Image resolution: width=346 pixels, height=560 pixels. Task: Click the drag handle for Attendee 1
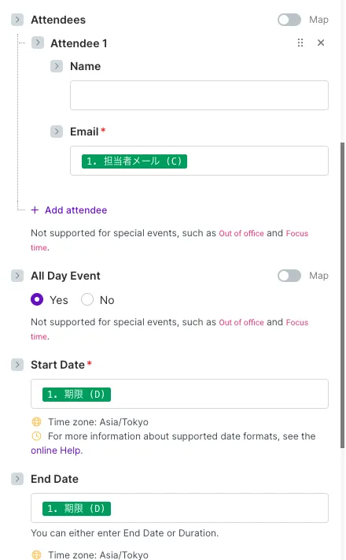tap(300, 43)
